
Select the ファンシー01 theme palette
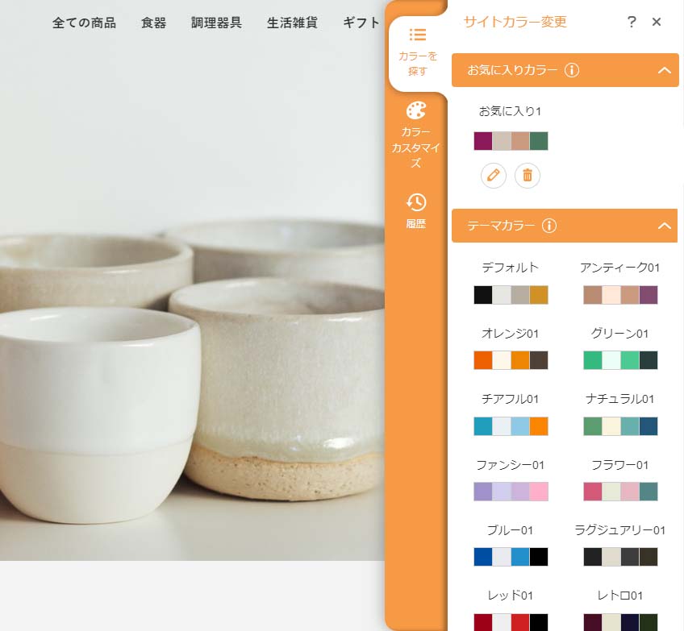tap(511, 492)
